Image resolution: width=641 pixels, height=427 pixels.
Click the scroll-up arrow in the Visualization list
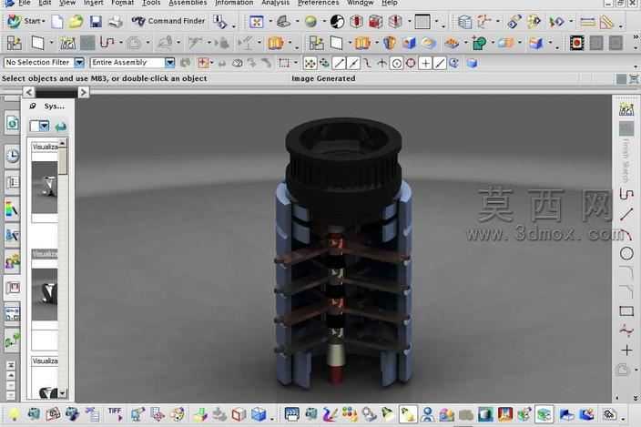click(x=63, y=143)
